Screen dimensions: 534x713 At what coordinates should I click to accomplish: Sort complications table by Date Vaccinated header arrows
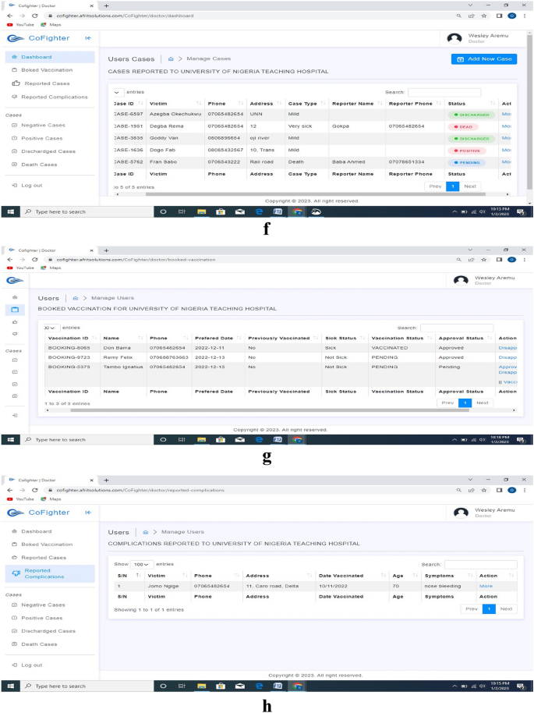click(x=384, y=576)
